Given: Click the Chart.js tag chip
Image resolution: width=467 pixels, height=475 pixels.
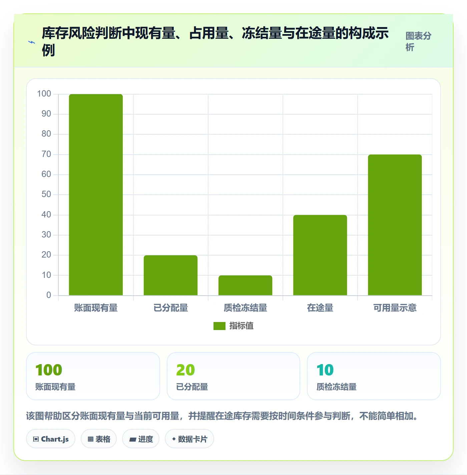Looking at the screenshot, I should point(51,439).
